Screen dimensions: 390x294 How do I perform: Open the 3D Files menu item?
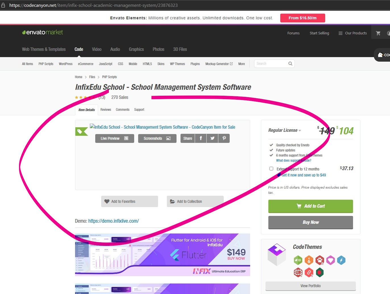click(180, 49)
